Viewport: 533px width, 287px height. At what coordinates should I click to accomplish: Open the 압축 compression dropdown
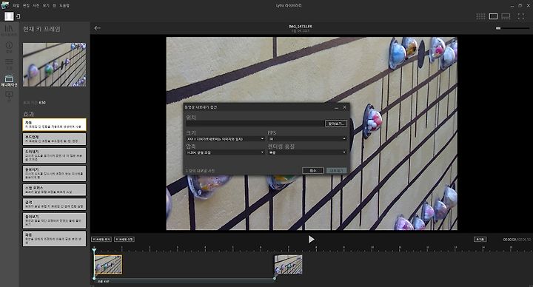225,152
